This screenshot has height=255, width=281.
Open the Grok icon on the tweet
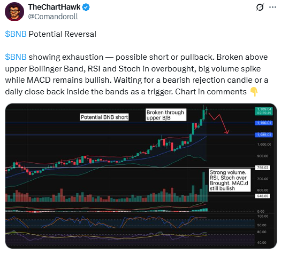[259, 8]
